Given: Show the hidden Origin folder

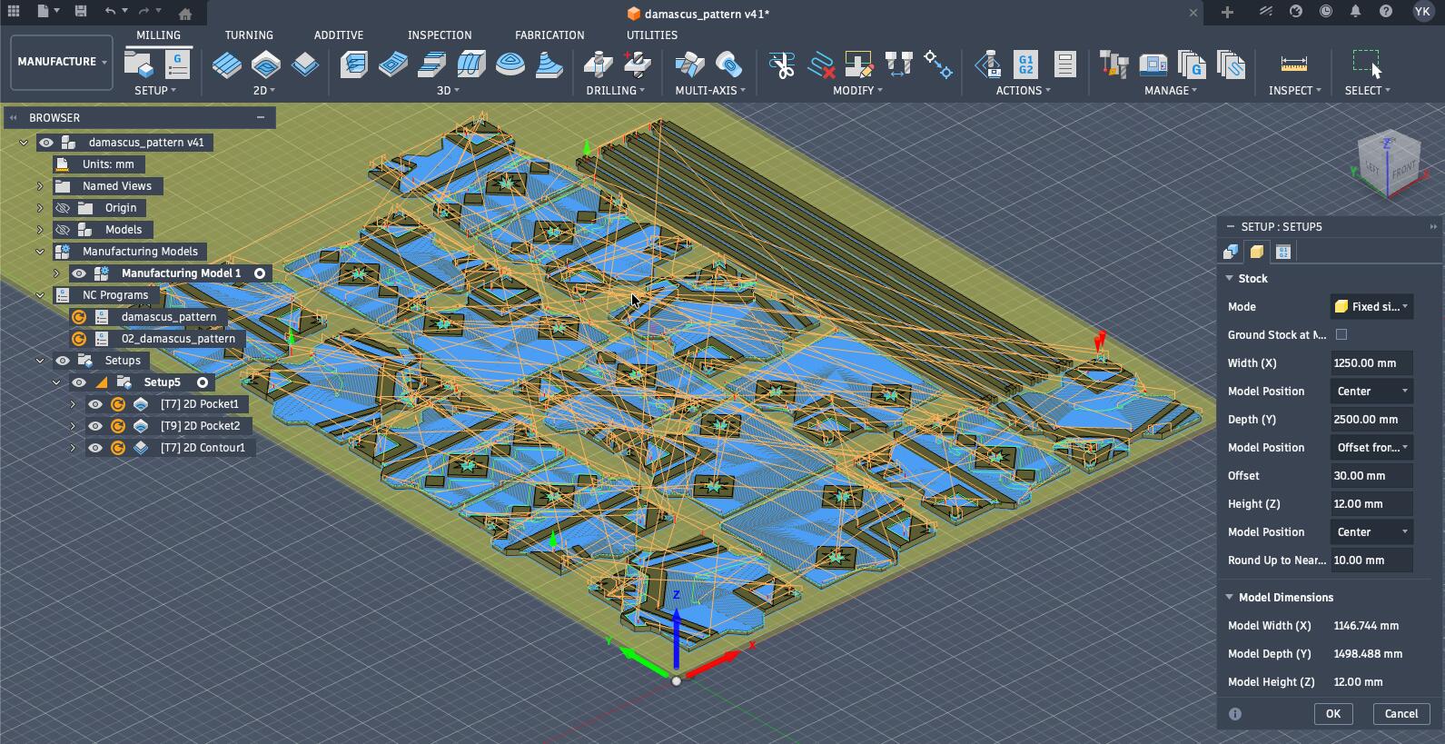Looking at the screenshot, I should point(63,208).
